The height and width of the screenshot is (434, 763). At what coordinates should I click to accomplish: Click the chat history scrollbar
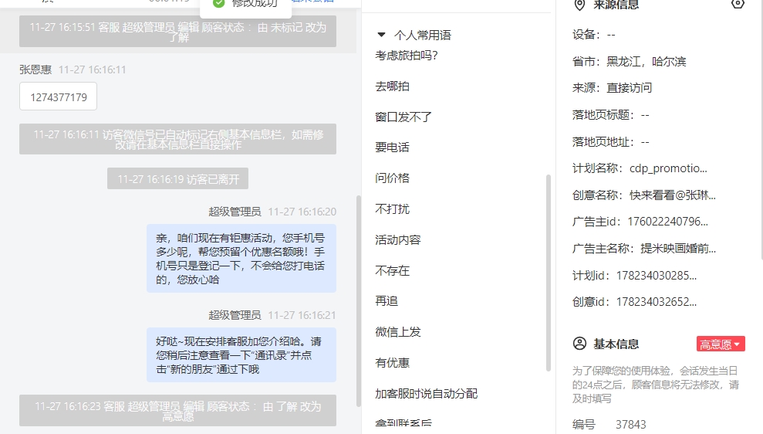coord(359,301)
